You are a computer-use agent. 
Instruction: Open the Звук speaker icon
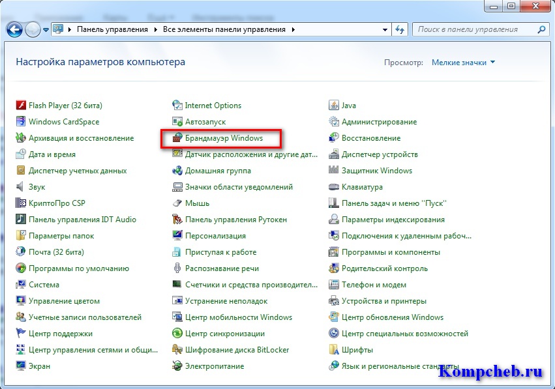coord(21,187)
